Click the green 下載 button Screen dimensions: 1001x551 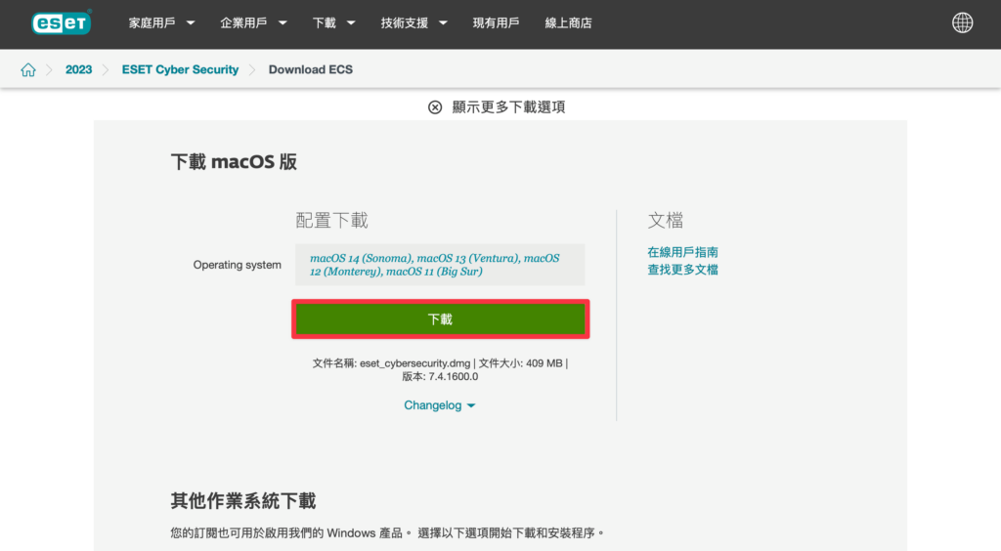[x=441, y=318]
